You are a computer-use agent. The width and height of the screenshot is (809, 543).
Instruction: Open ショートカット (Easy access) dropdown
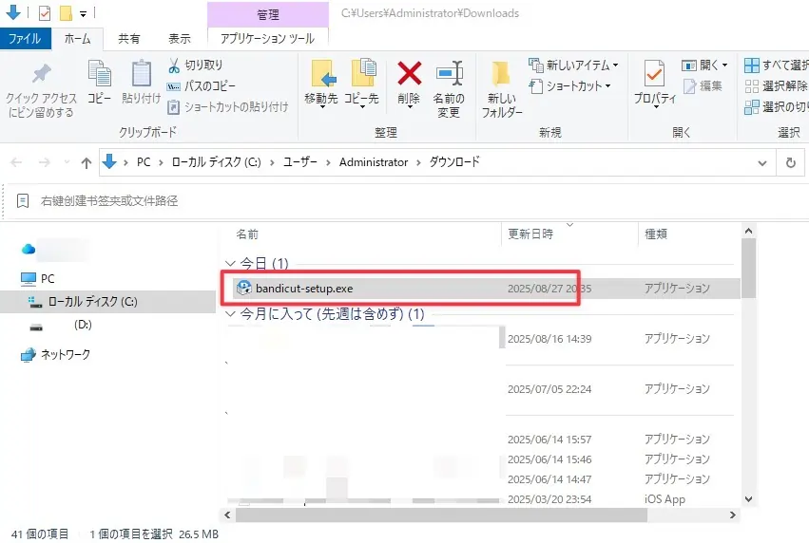tap(569, 86)
